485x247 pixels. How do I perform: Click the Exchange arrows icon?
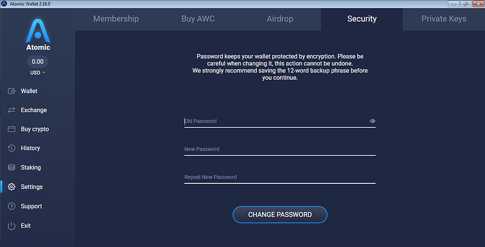click(12, 110)
